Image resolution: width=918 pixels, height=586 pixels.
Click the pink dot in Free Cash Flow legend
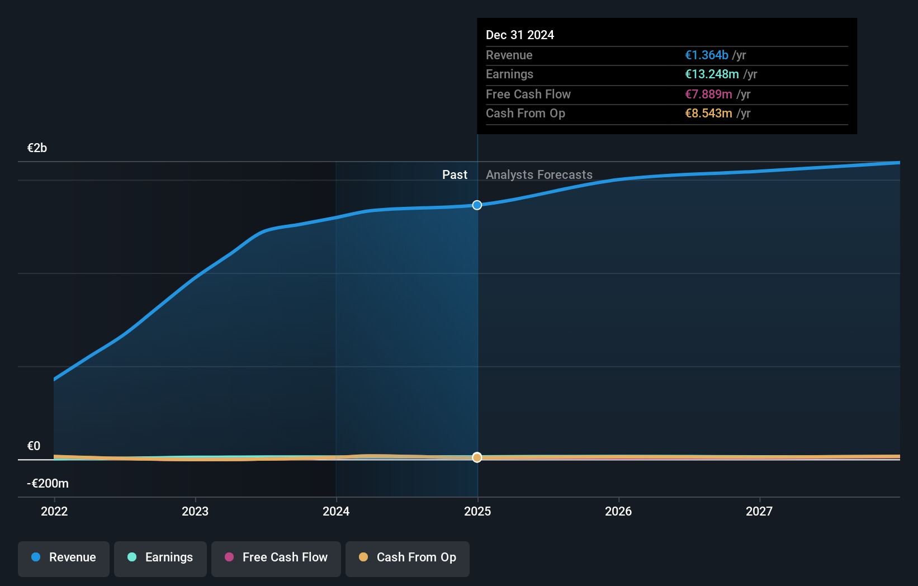click(229, 557)
